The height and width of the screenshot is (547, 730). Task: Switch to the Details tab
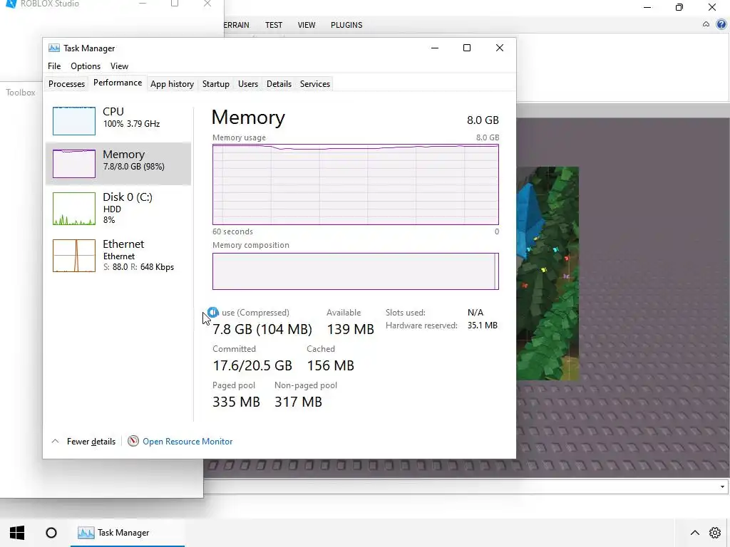pyautogui.click(x=279, y=84)
